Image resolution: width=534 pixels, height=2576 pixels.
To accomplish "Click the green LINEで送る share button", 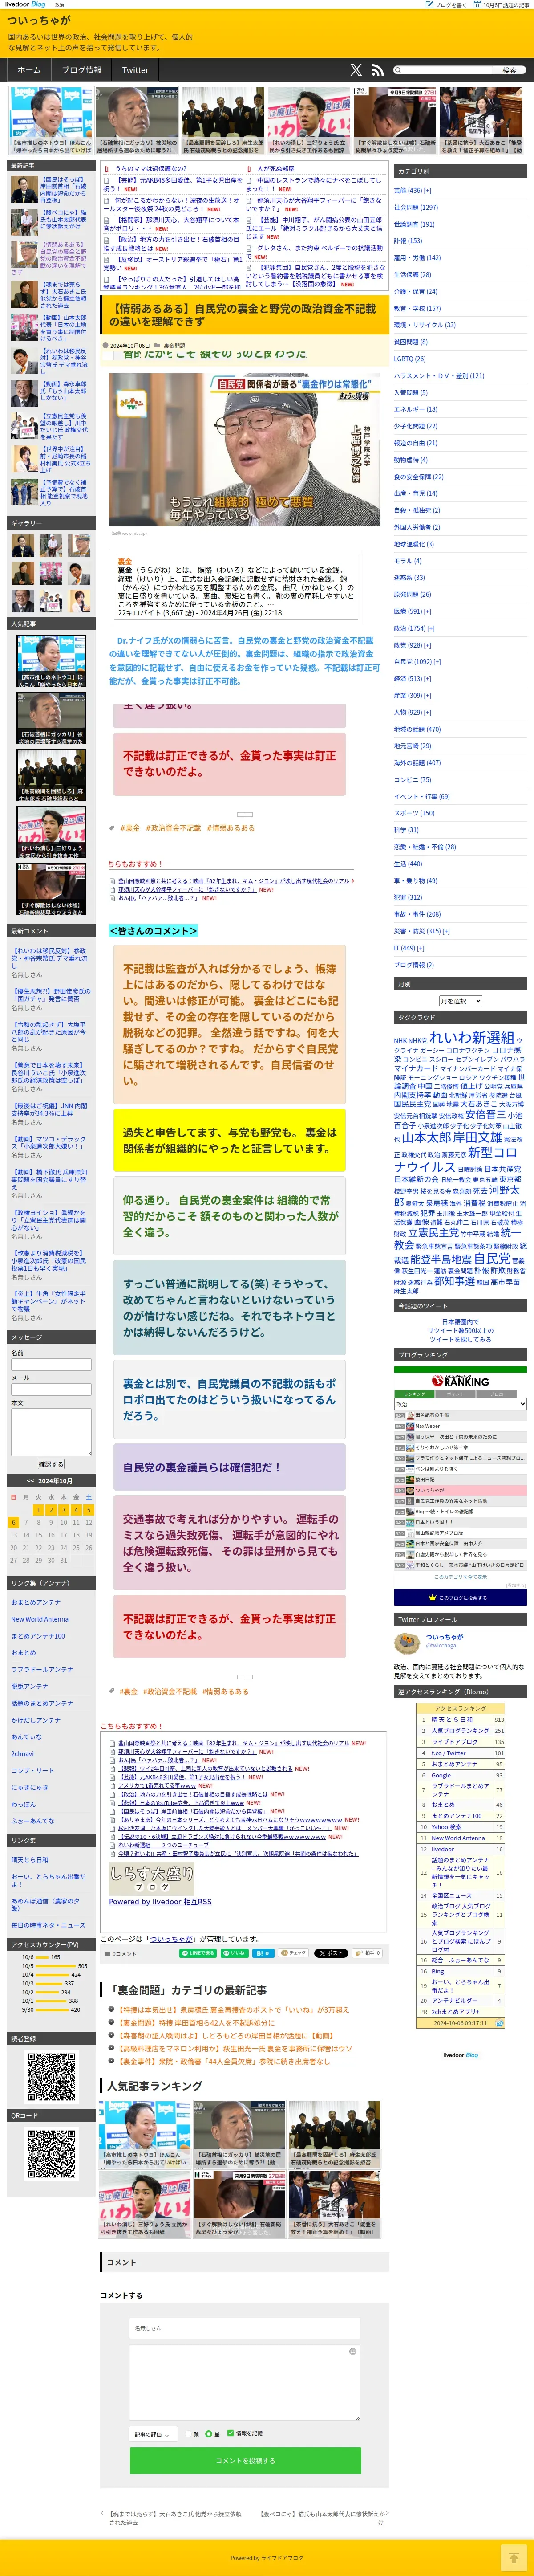I will click(x=198, y=1953).
